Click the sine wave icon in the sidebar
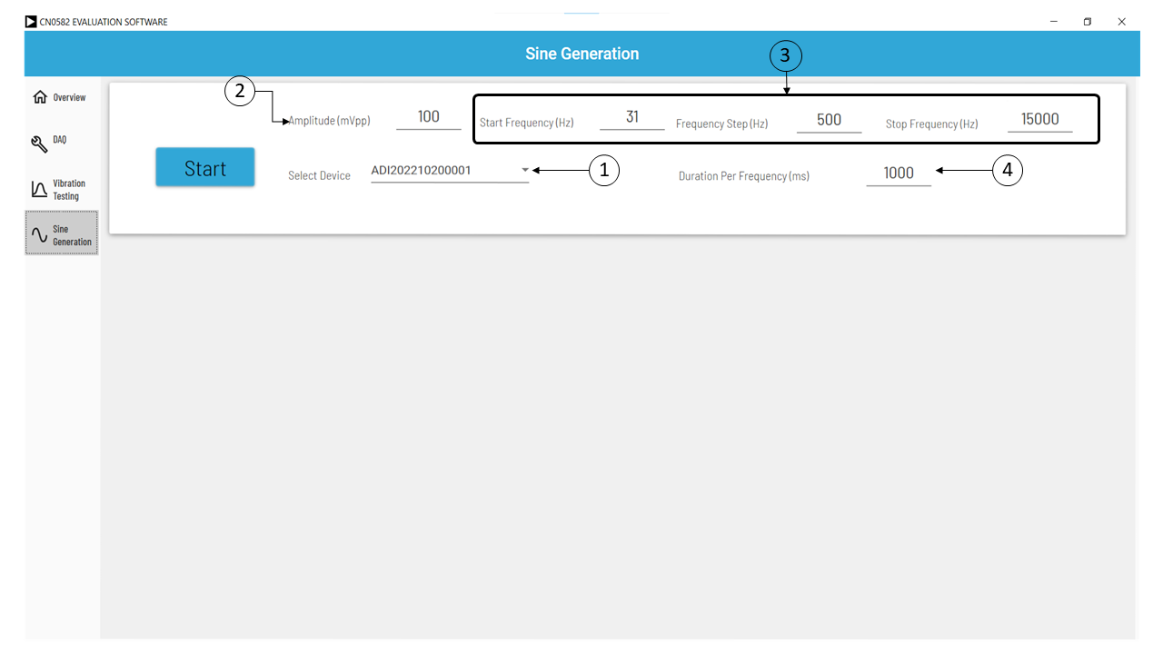1163x654 pixels. tap(37, 233)
